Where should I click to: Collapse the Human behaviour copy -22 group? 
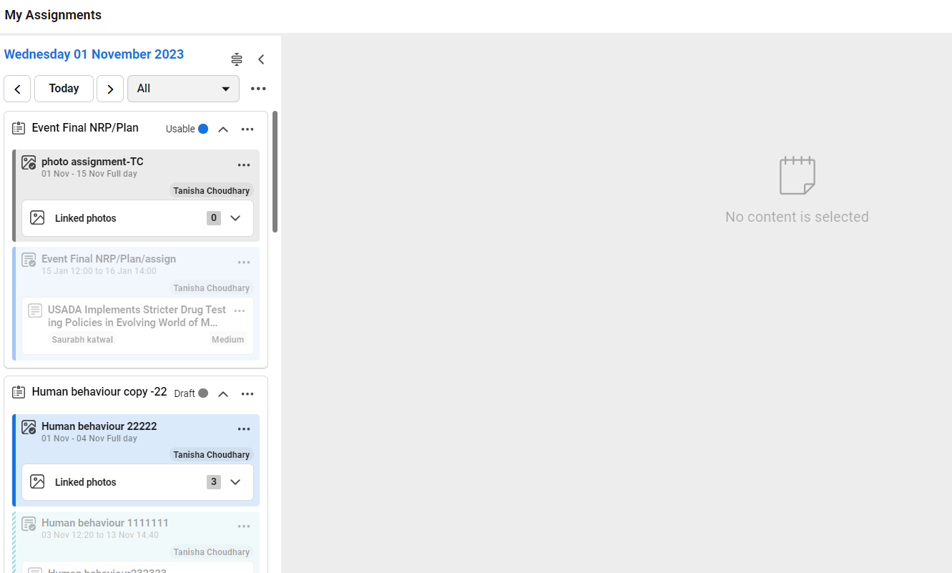click(223, 393)
